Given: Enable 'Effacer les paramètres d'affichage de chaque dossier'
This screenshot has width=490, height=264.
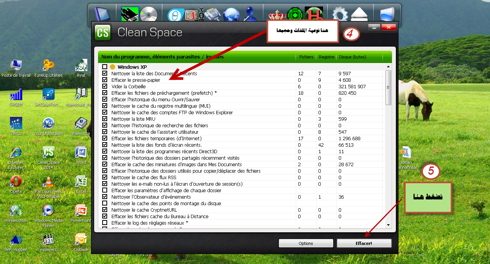Looking at the screenshot, I should (105, 190).
